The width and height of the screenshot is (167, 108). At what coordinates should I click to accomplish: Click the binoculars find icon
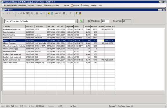37,13
